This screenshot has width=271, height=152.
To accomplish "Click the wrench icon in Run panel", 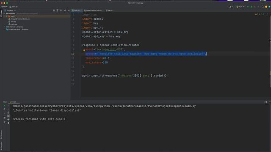I will point(5,109).
